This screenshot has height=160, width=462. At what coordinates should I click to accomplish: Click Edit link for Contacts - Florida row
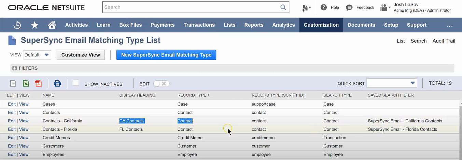coord(12,129)
